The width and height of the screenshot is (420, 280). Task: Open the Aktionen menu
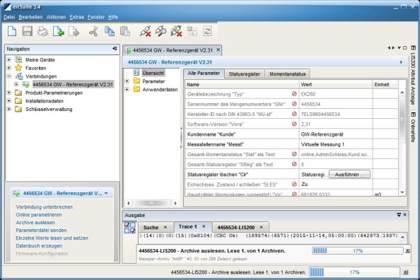pyautogui.click(x=56, y=17)
